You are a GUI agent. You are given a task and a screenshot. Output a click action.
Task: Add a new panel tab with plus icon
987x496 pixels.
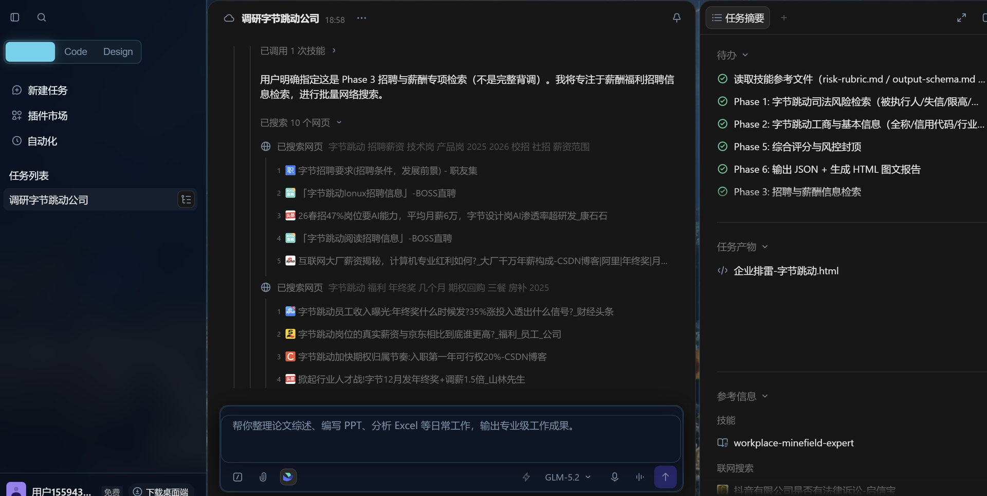(x=784, y=18)
